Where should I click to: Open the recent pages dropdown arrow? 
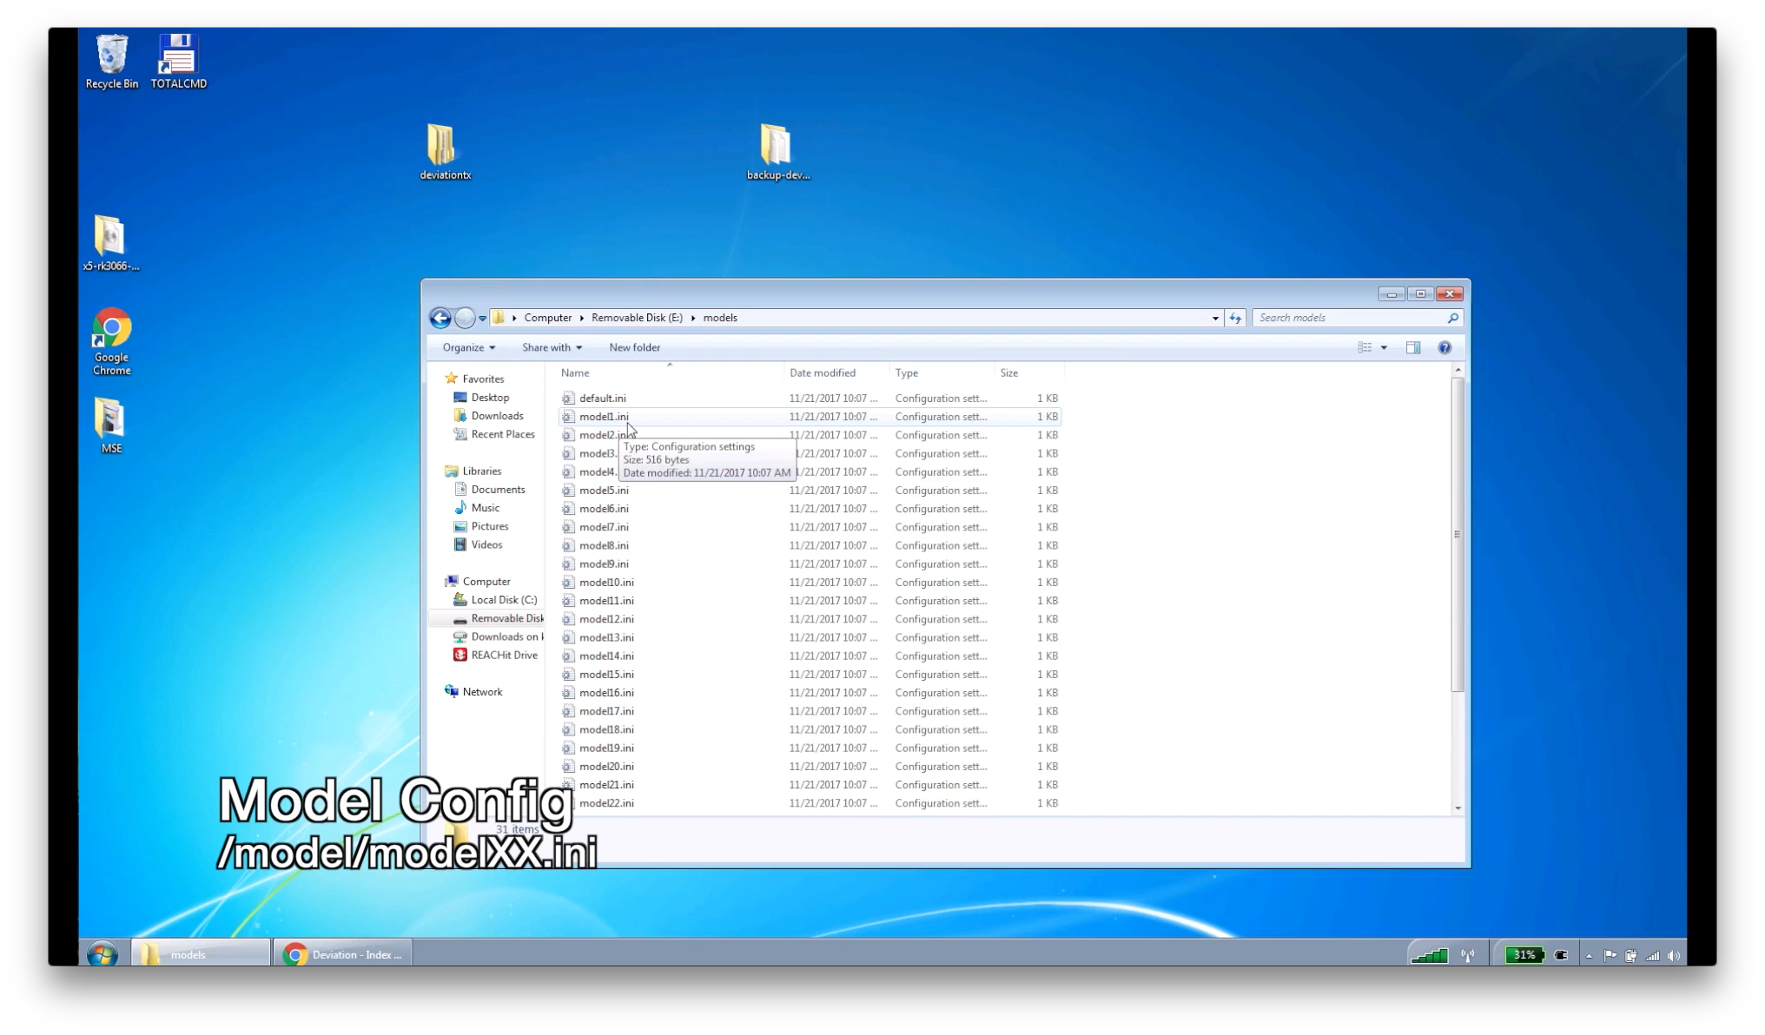[x=482, y=318]
